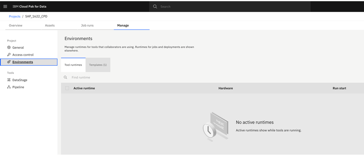
Task: Click the Pipeline tool icon
Action: (x=9, y=87)
